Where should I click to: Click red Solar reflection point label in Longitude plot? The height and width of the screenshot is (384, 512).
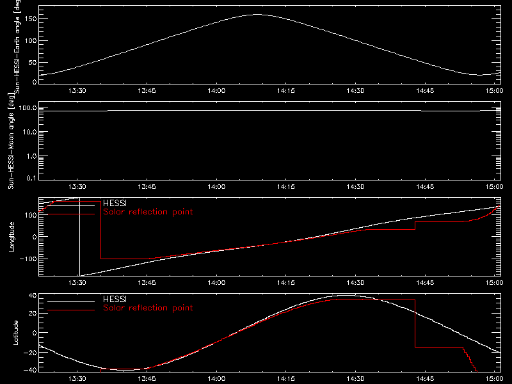pyautogui.click(x=148, y=212)
